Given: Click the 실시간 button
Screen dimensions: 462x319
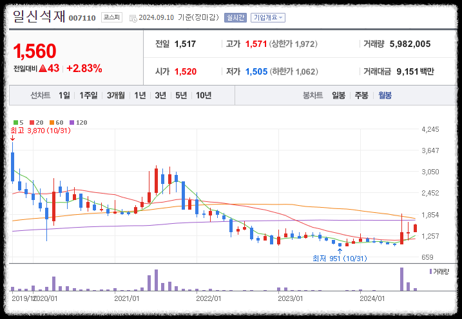Looking at the screenshot, I should click(x=235, y=17).
